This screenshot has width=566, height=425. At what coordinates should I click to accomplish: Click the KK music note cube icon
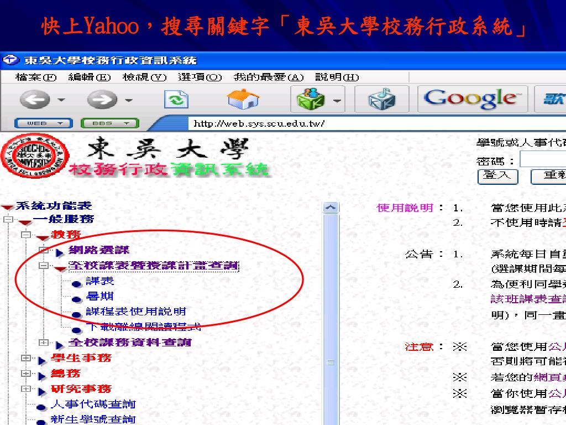[381, 99]
